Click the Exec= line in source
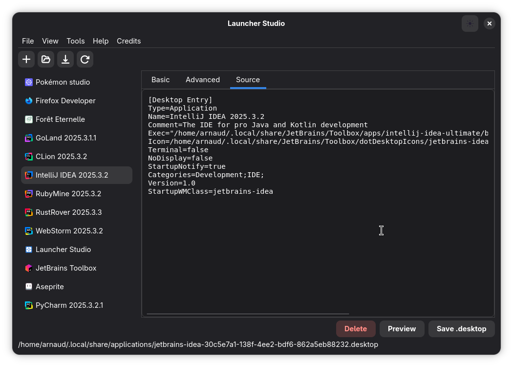Viewport: 513px width, 367px height. click(318, 134)
